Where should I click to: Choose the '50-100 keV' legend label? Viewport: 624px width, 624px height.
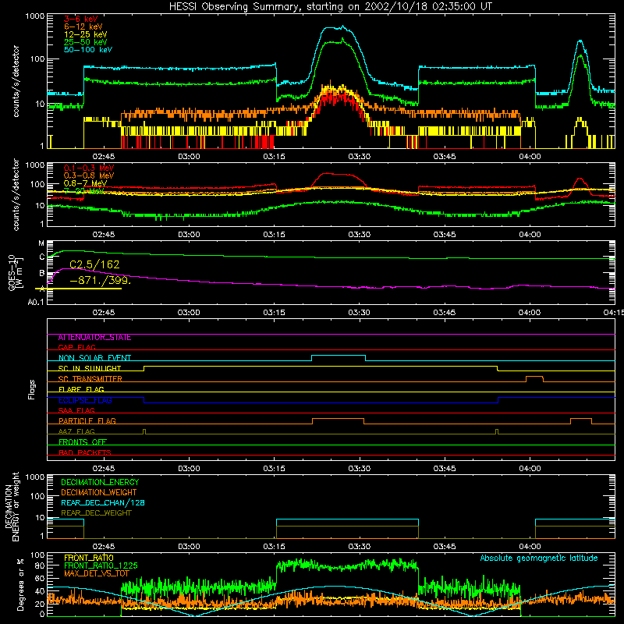tap(88, 50)
